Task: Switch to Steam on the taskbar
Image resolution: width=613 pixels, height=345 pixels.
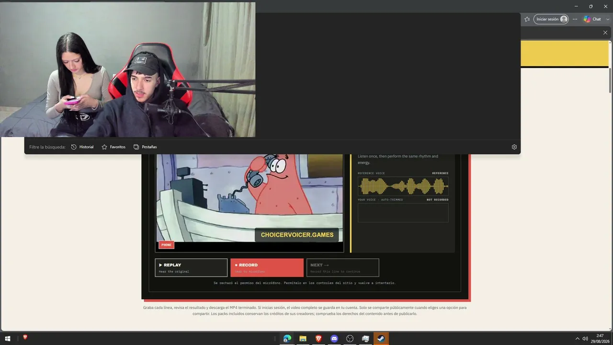Action: [381, 338]
